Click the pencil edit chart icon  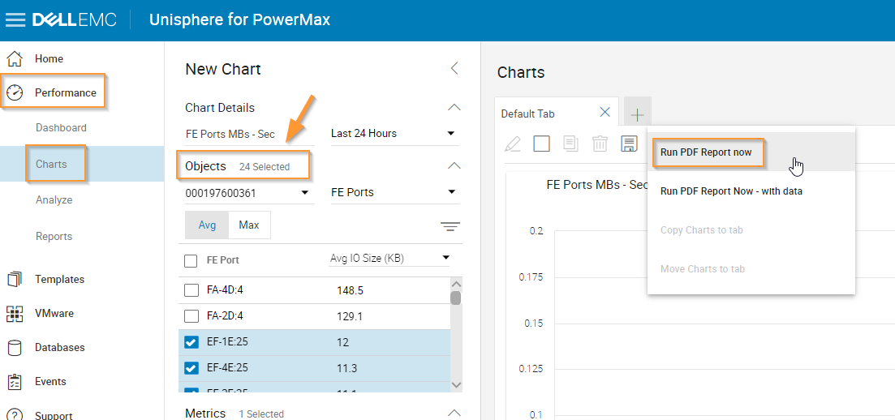[513, 144]
